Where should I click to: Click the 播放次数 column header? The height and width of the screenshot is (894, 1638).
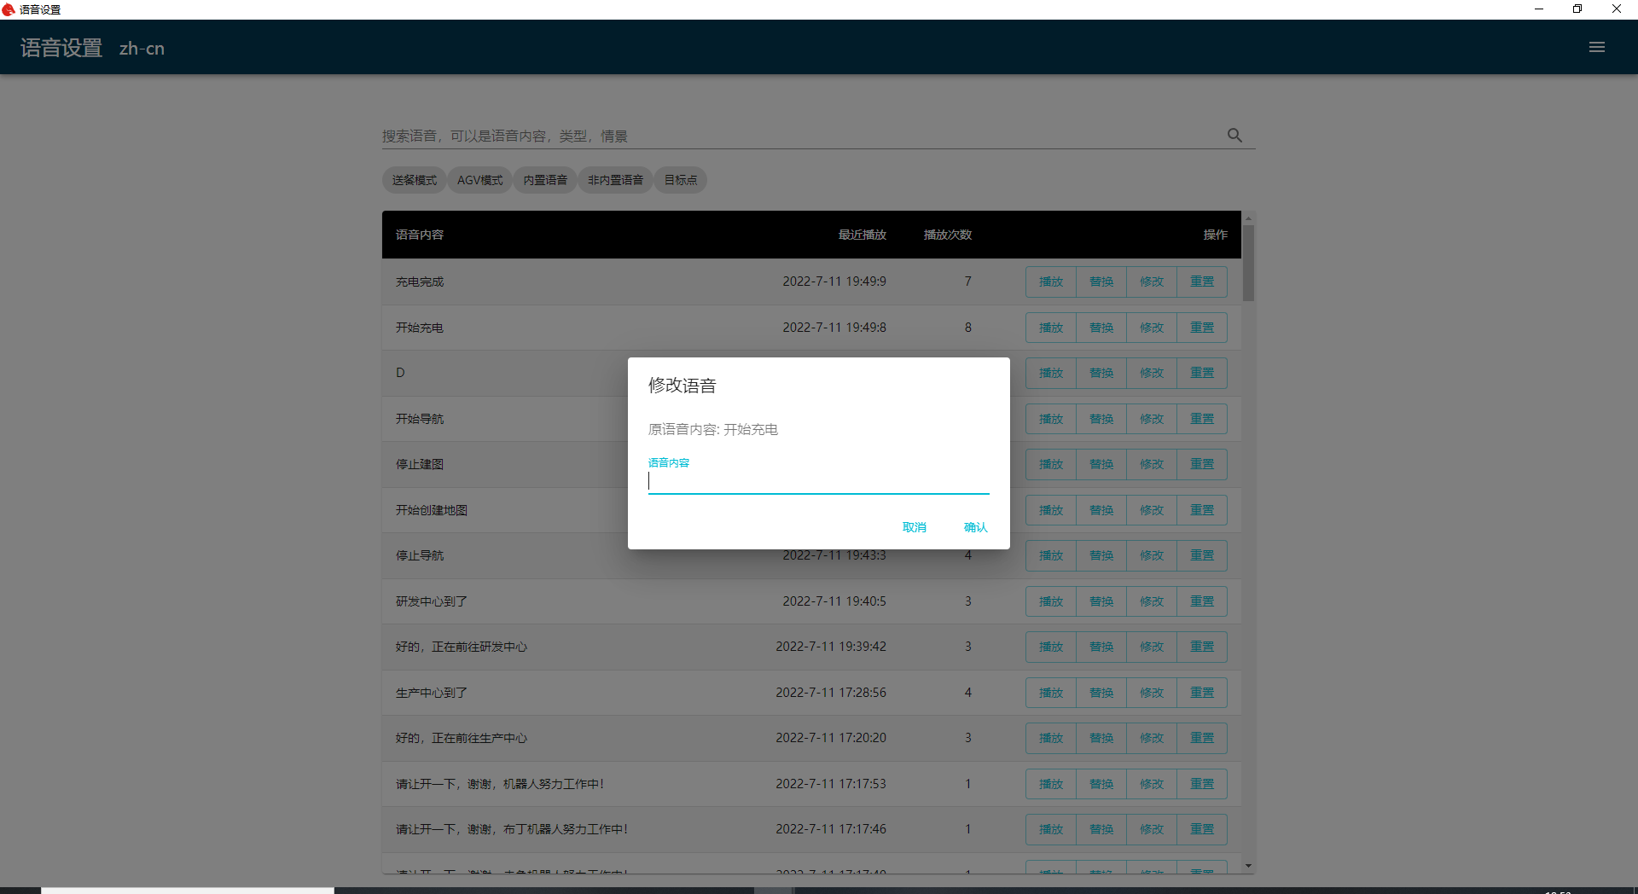(x=947, y=235)
